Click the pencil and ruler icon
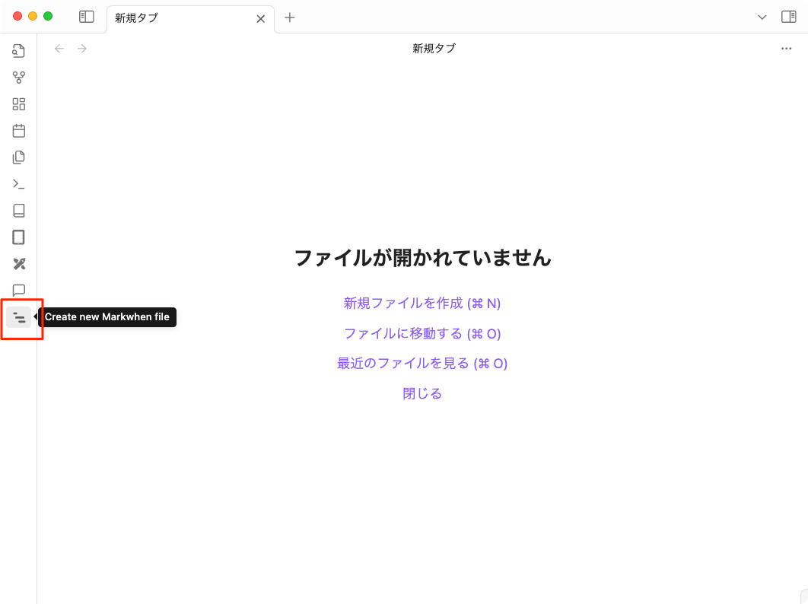The width and height of the screenshot is (808, 604). 18,264
